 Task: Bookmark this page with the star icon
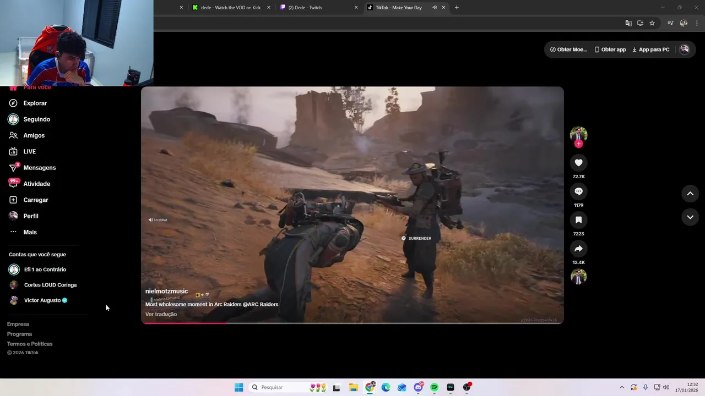(652, 23)
